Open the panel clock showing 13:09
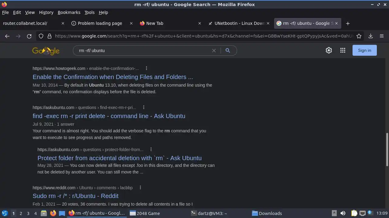Image resolution: width=389 pixels, height=218 pixels. pyautogui.click(x=382, y=213)
